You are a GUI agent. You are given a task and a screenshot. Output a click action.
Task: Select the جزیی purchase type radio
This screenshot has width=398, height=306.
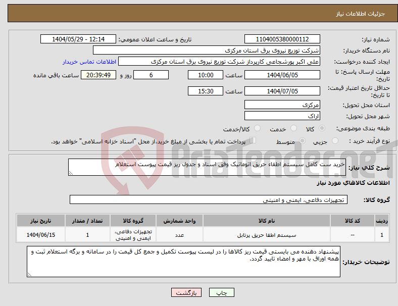[335, 141]
